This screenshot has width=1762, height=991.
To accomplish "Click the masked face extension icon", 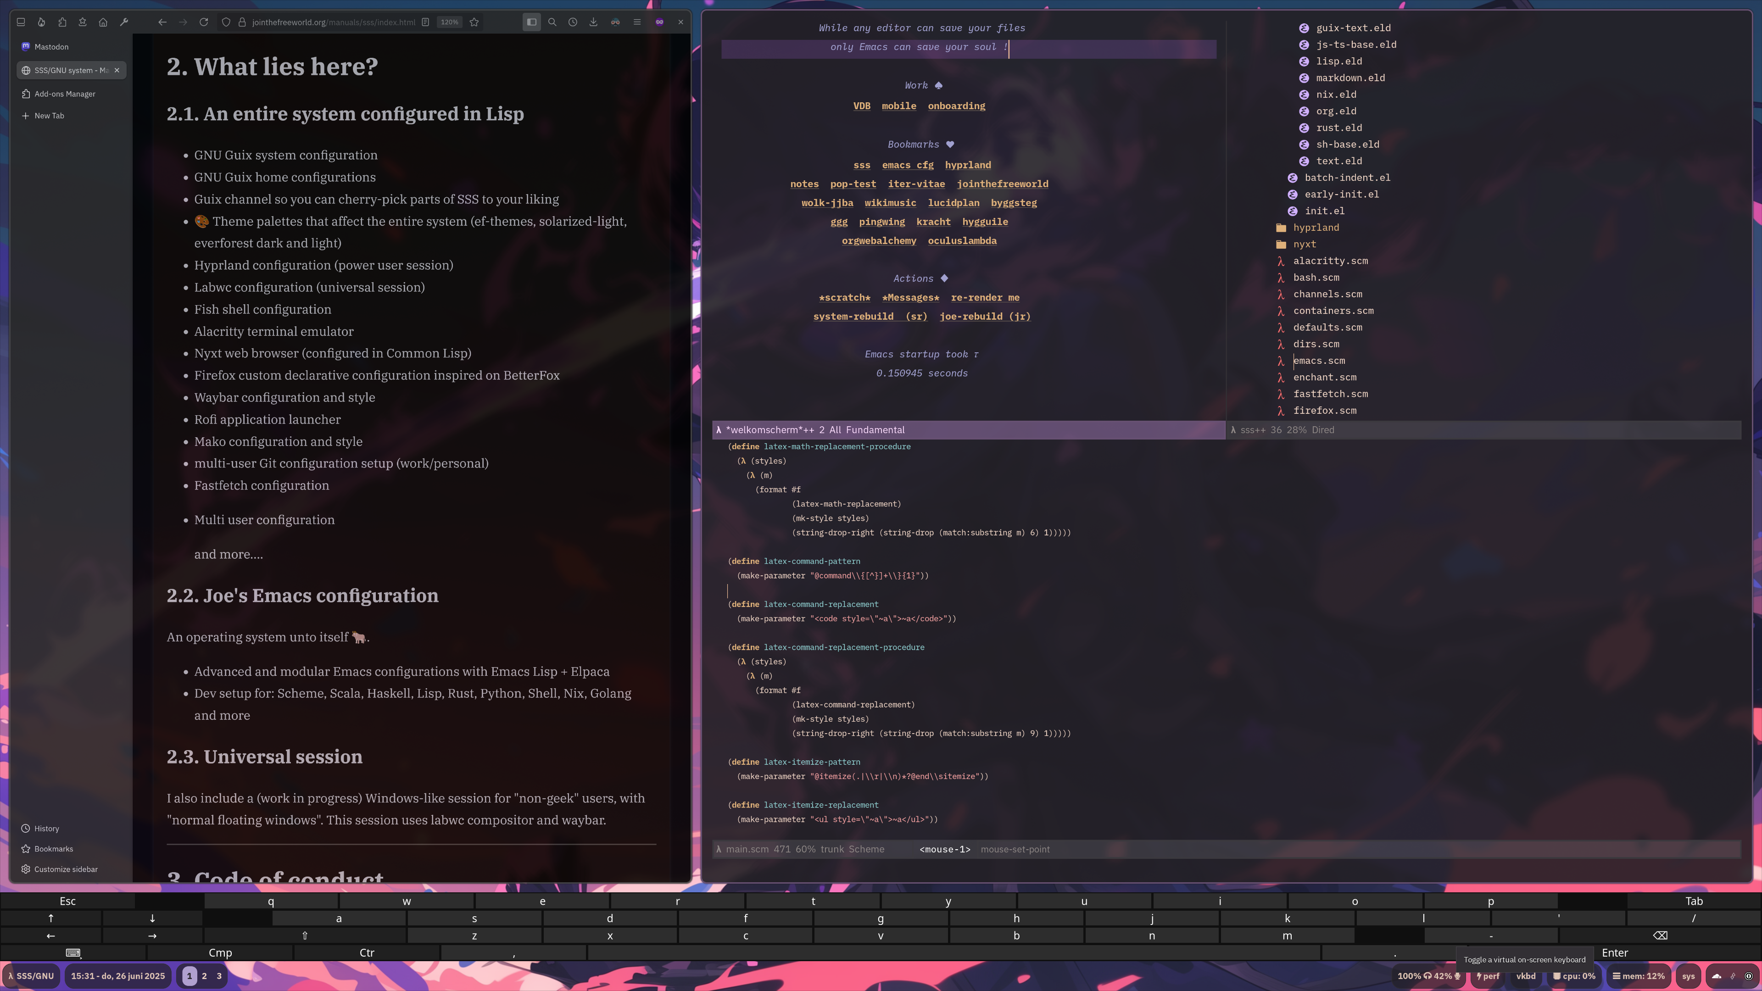I will (x=616, y=22).
